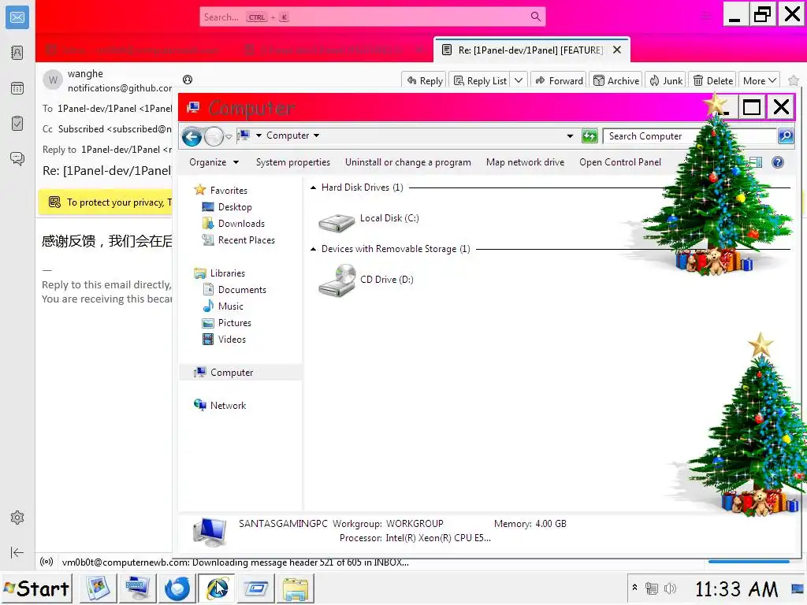Open Tasks in Thunderbird sidebar
This screenshot has width=807, height=605.
click(x=17, y=123)
